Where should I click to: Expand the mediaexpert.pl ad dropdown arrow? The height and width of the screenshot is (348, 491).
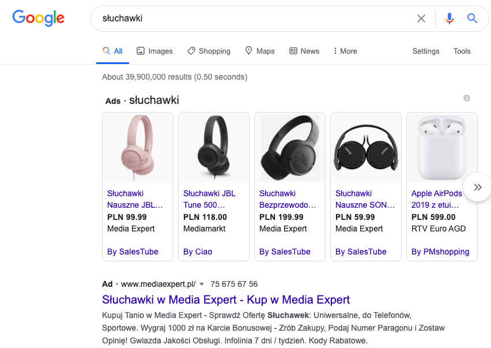(x=202, y=285)
